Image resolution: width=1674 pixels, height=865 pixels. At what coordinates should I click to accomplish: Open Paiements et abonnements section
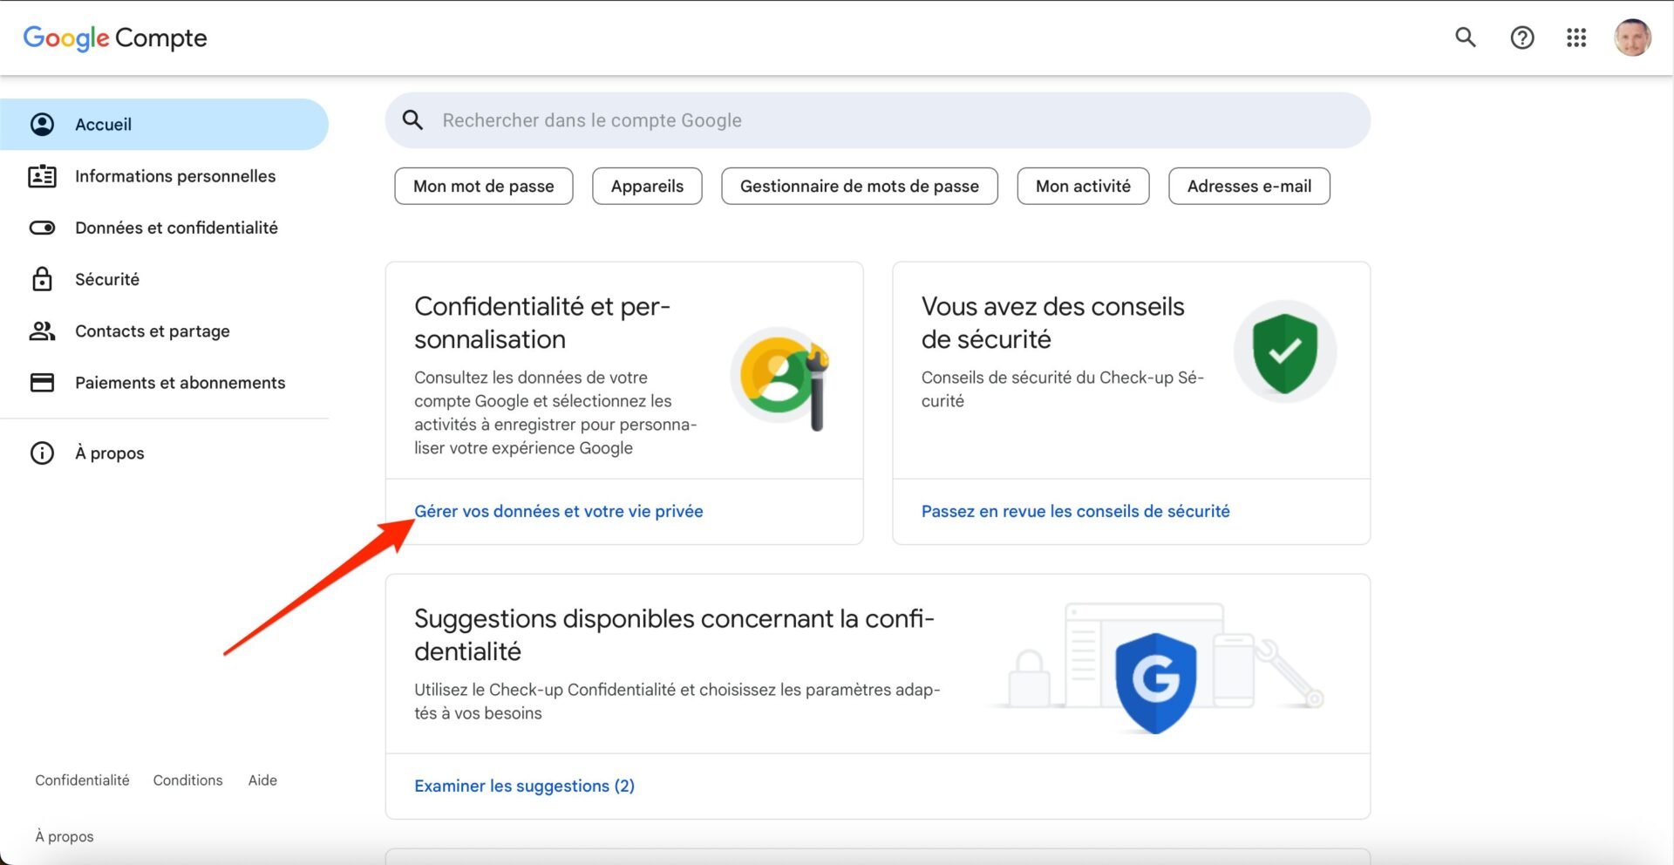[164, 382]
